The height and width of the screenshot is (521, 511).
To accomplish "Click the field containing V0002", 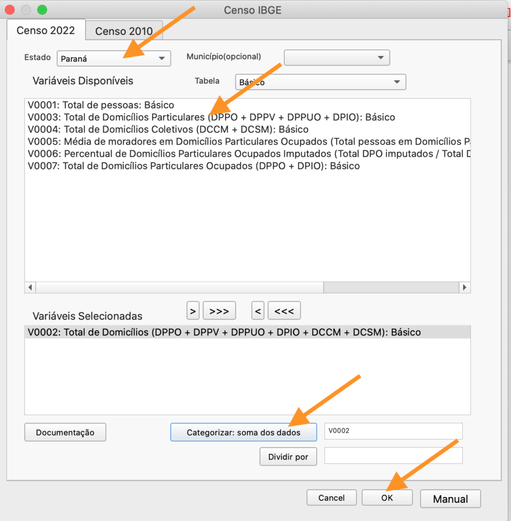I will pos(394,431).
